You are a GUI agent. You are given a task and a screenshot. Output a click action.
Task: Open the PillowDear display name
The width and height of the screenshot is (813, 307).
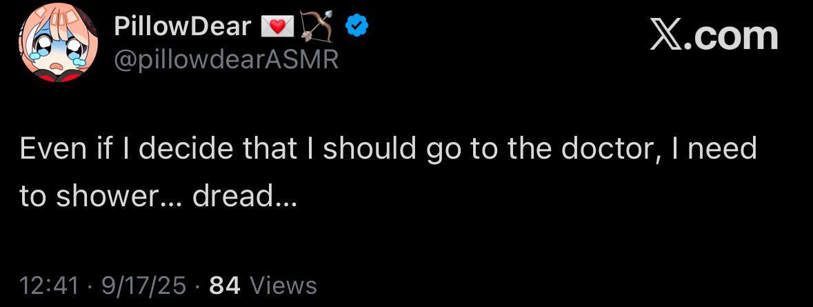pos(182,26)
